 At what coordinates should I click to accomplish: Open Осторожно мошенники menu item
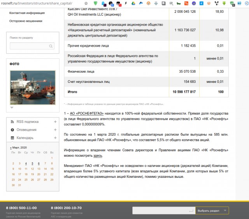pos(26,21)
